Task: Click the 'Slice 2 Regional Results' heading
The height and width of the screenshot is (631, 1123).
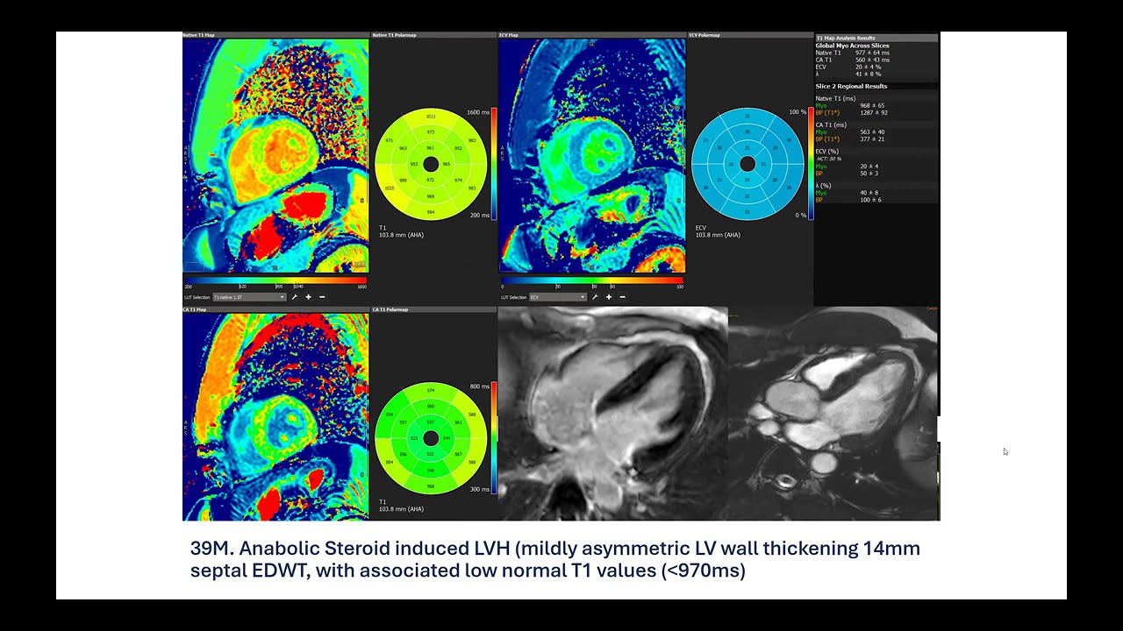Action: [851, 86]
